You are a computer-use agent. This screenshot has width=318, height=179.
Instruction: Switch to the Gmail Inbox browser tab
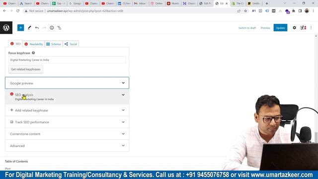(x=140, y=3)
